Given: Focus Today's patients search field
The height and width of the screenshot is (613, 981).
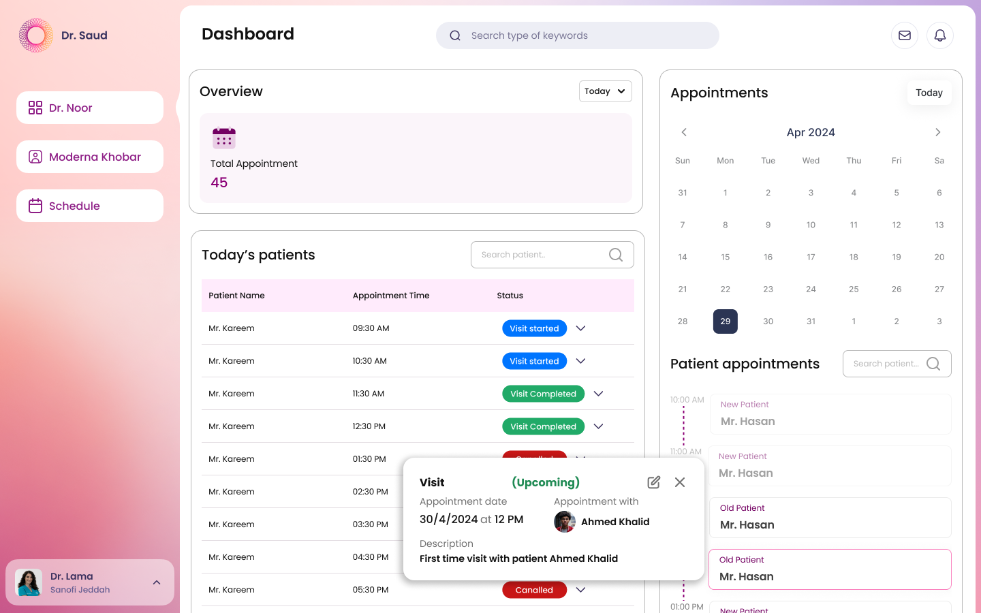Looking at the screenshot, I should coord(552,255).
